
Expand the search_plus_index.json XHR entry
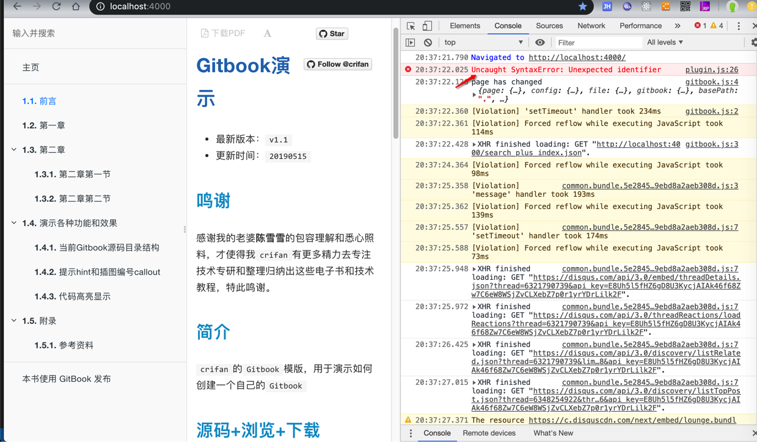point(474,145)
